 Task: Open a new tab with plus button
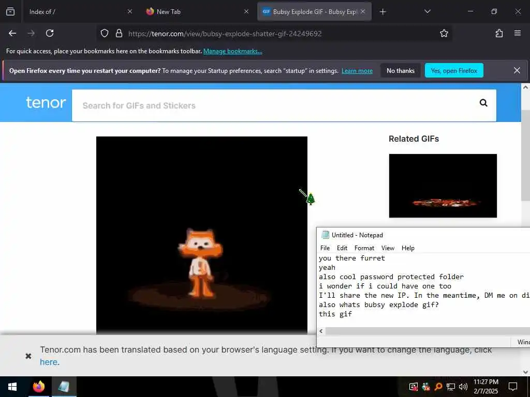[x=382, y=12]
